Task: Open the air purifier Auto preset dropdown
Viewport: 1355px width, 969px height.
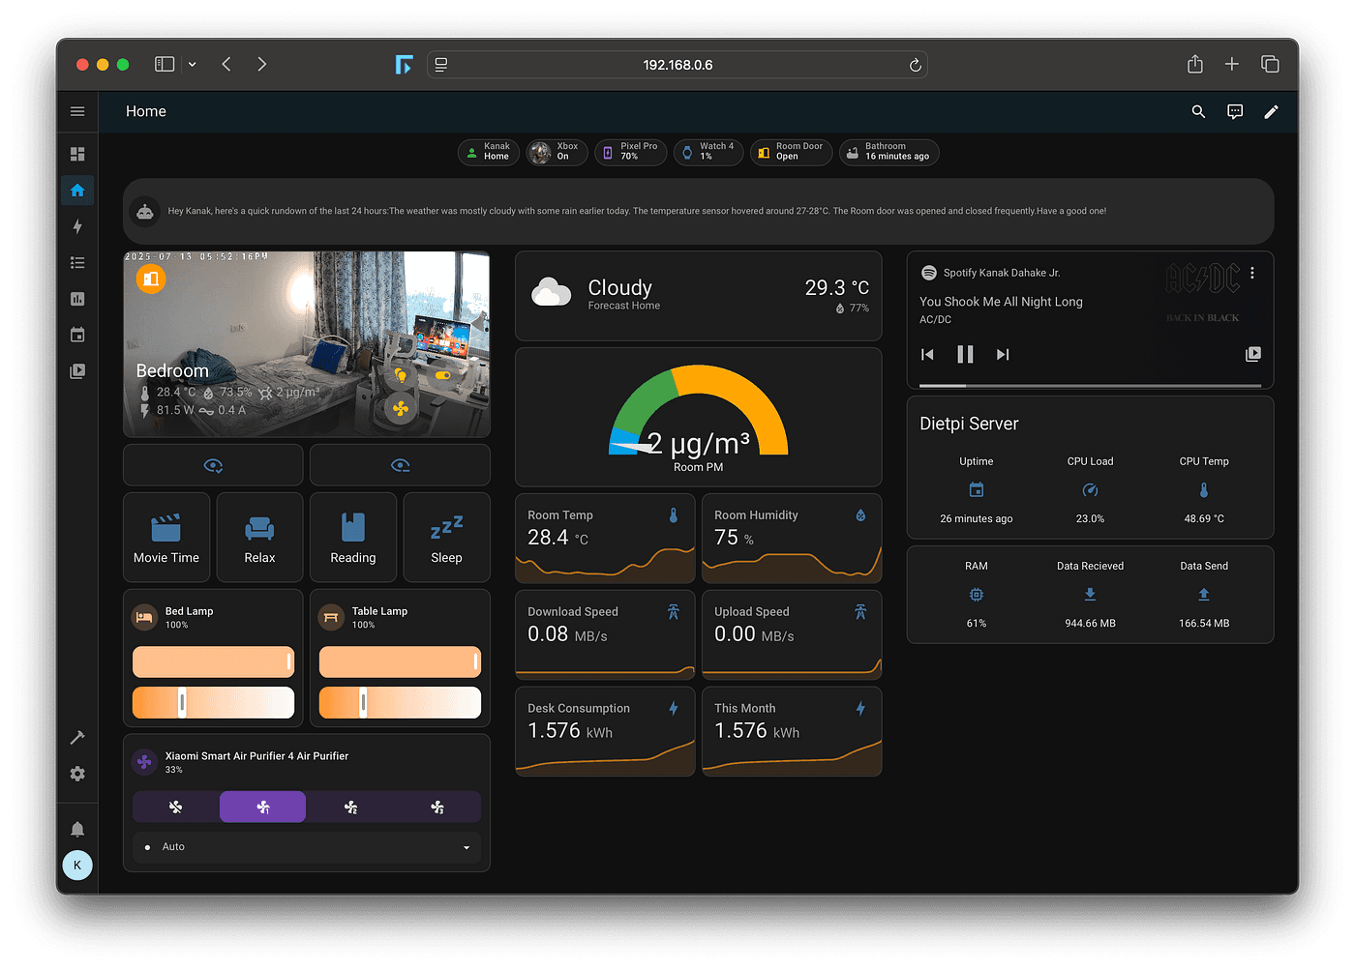Action: [306, 847]
